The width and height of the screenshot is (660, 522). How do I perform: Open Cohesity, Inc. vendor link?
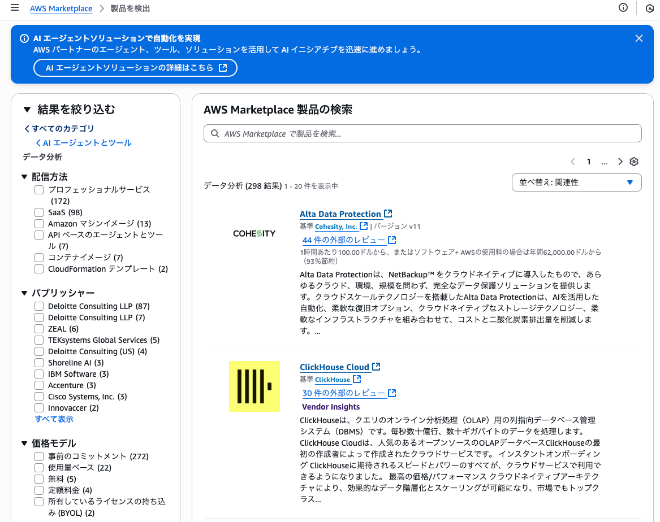[x=336, y=227]
